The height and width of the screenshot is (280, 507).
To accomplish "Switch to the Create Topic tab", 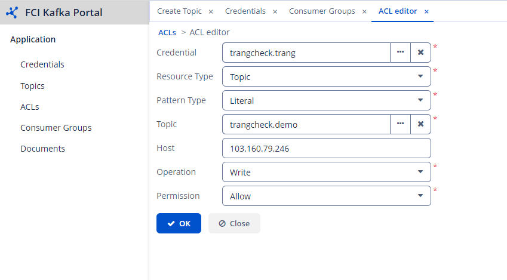I will pos(179,11).
